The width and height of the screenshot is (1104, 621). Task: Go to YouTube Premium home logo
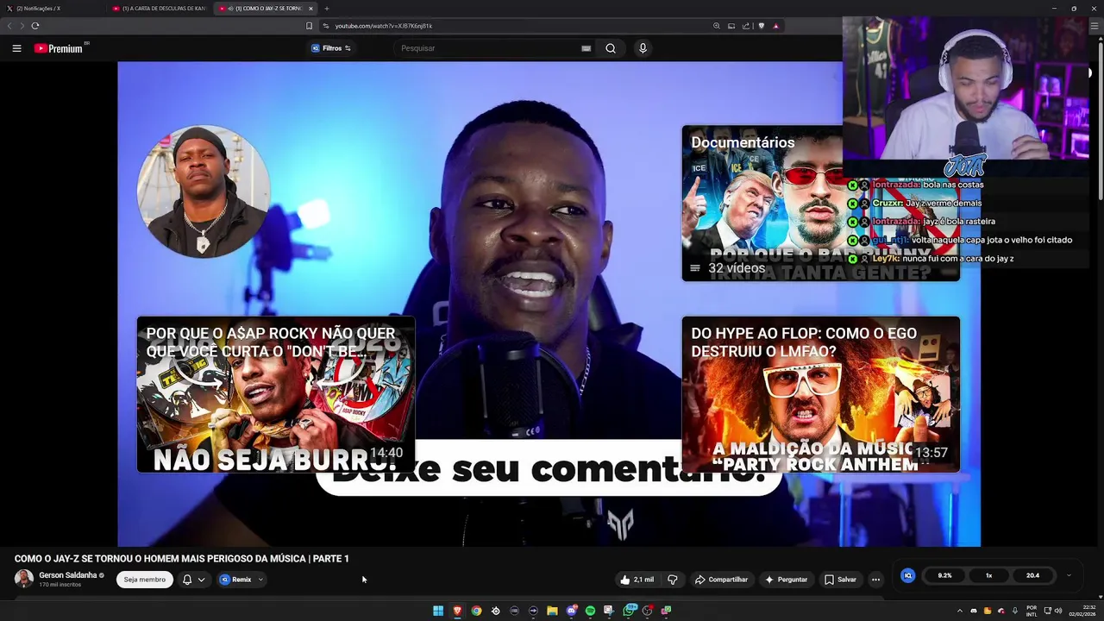tap(60, 48)
